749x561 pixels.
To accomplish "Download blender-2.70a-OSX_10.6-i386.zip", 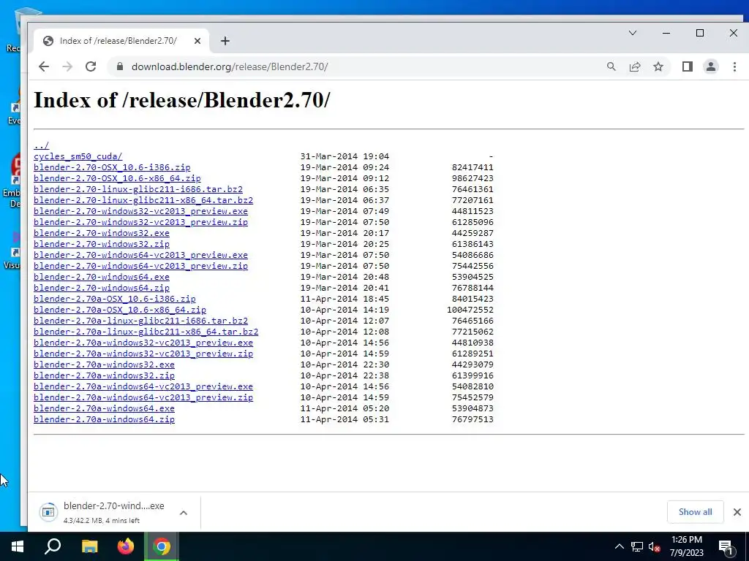I will 115,299.
